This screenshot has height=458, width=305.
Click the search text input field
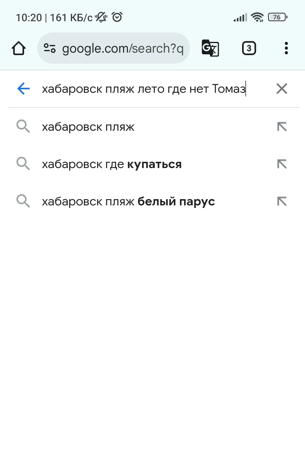pos(144,89)
